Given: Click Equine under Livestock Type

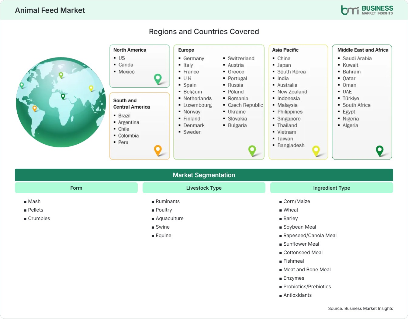Looking at the screenshot, I should tap(164, 236).
